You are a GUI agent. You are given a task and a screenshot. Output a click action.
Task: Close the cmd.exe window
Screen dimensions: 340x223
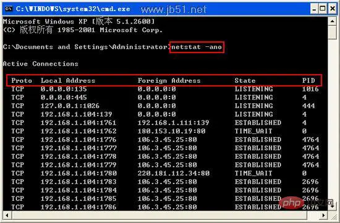coord(333,9)
